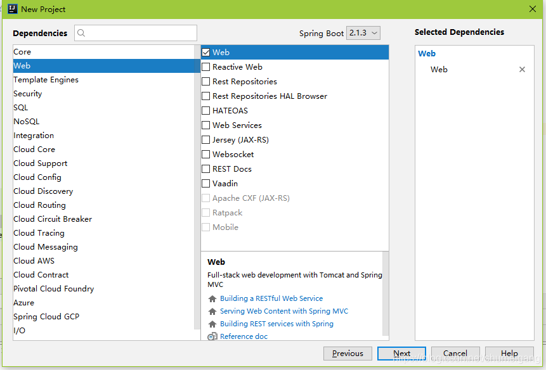The image size is (546, 370).
Task: Click the IntelliJ IDEA logo icon in title bar
Action: (x=13, y=9)
